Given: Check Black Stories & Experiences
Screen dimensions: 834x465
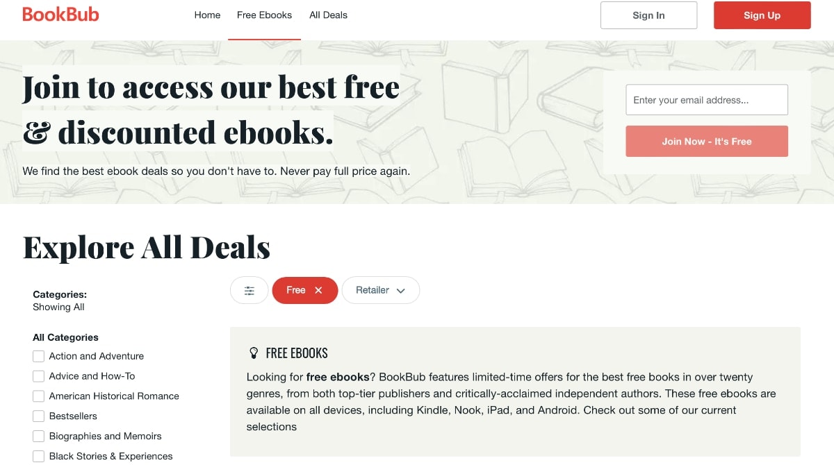Looking at the screenshot, I should click(x=38, y=456).
